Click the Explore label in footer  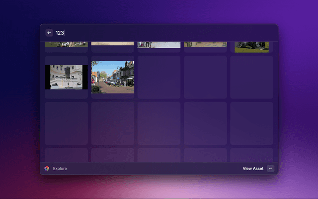[60, 168]
